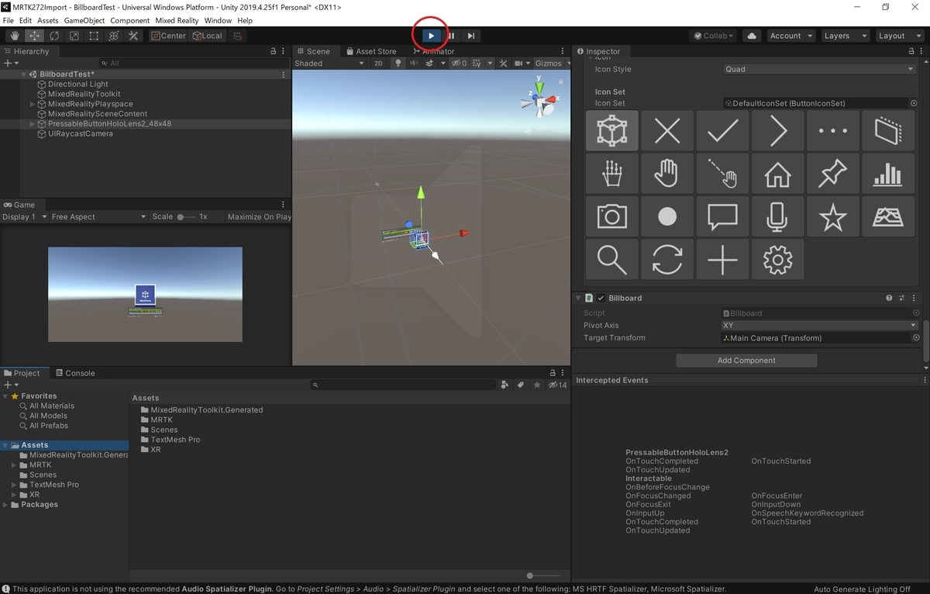Viewport: 930px width, 594px height.
Task: Pick the star icon in icon grid
Action: click(832, 216)
